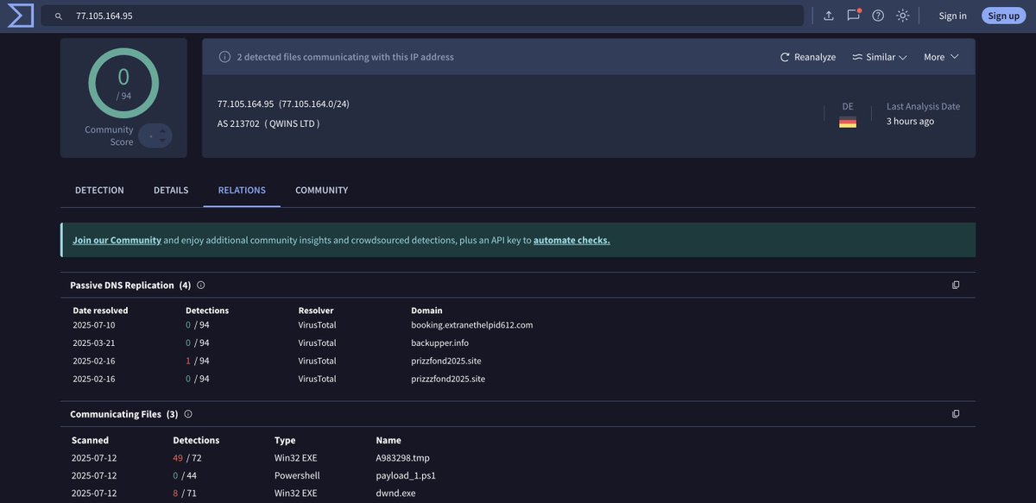Click the 8 / 71 detections value

point(185,494)
